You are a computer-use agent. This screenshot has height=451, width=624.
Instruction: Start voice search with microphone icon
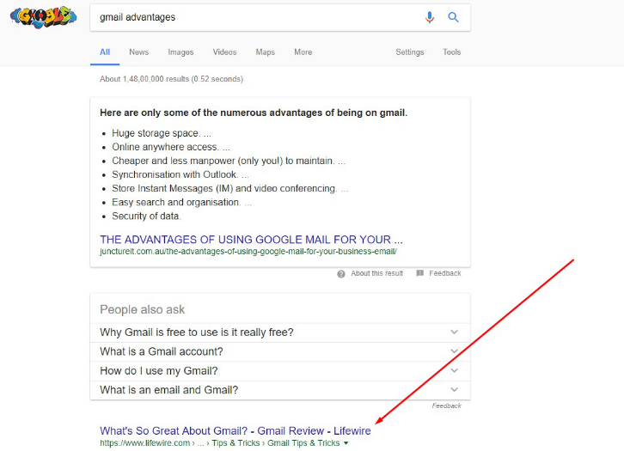pyautogui.click(x=430, y=17)
